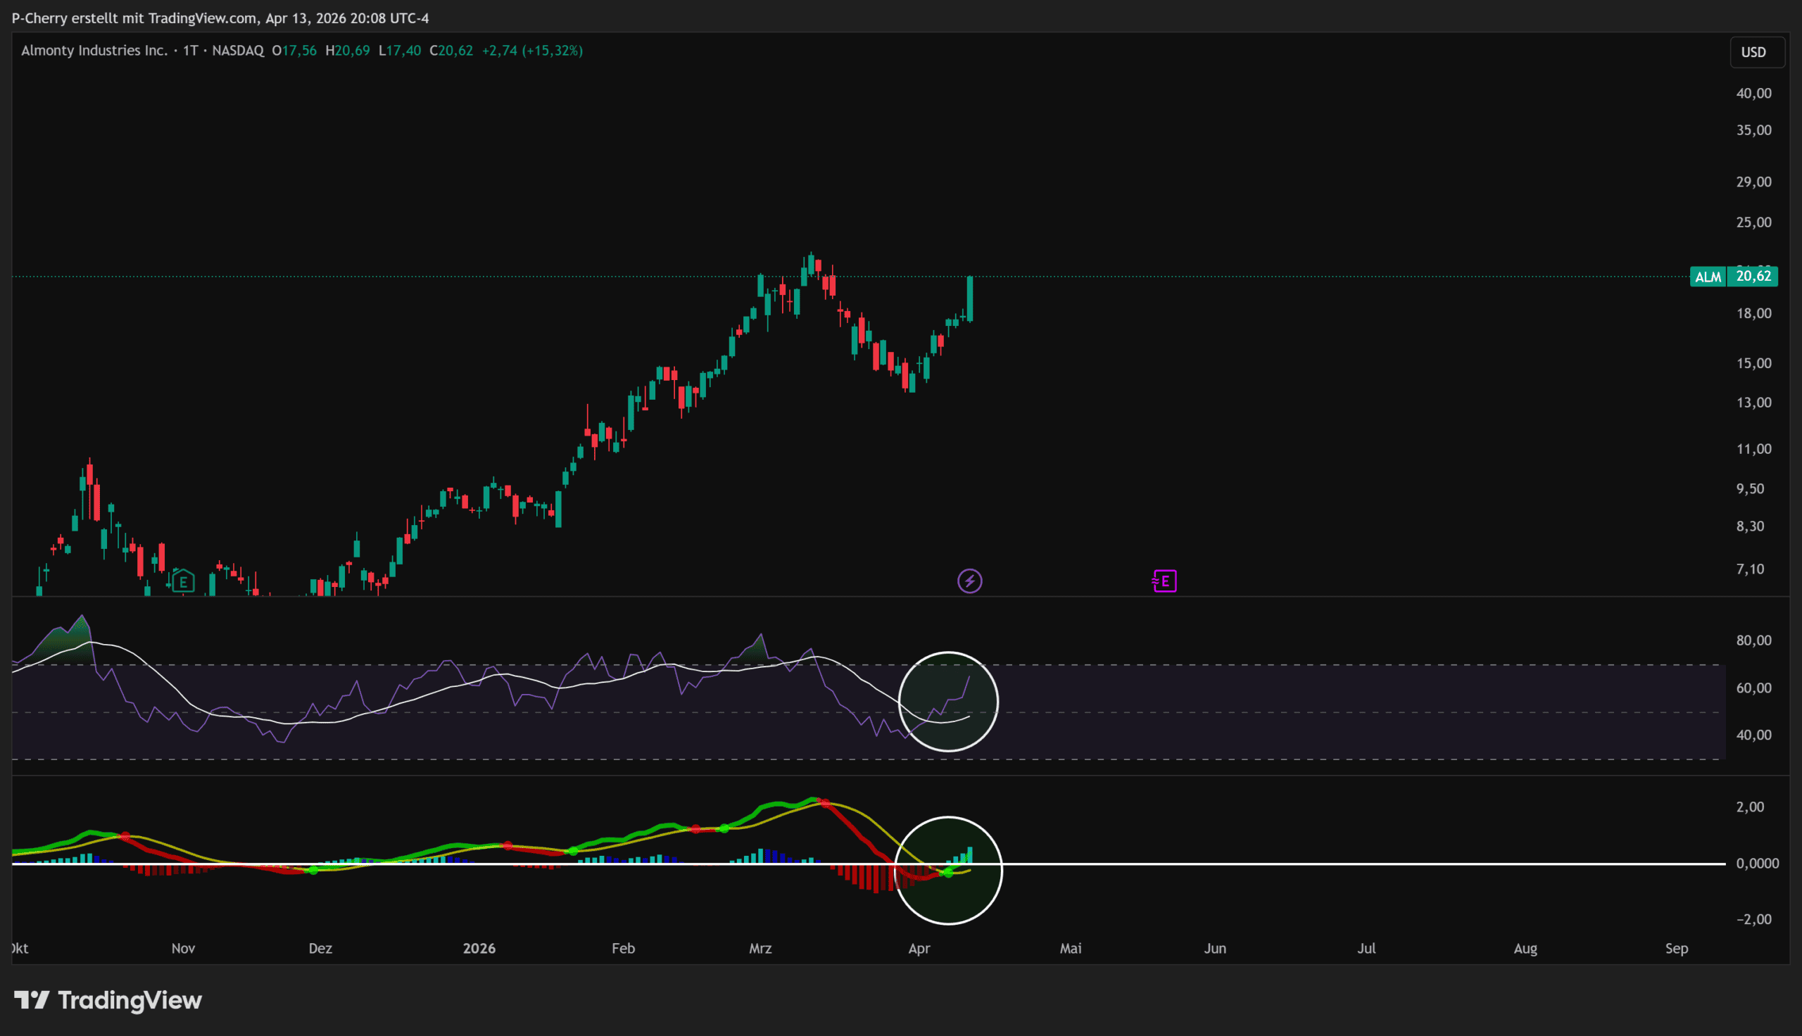Screen dimensions: 1802x1036
Task: Click the red MACD crossover dot near March peak
Action: pos(824,802)
